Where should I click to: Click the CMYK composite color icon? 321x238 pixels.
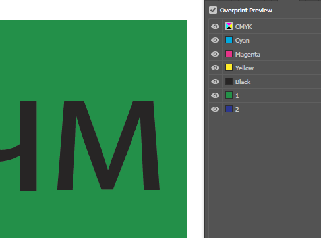[229, 26]
